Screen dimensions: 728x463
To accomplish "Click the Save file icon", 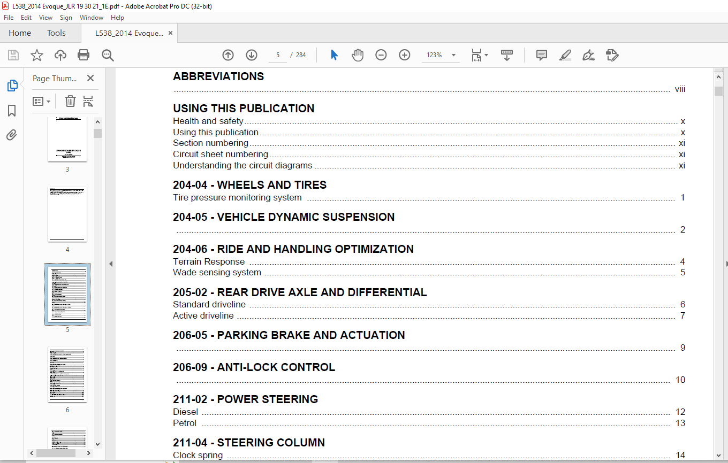I will (13, 55).
